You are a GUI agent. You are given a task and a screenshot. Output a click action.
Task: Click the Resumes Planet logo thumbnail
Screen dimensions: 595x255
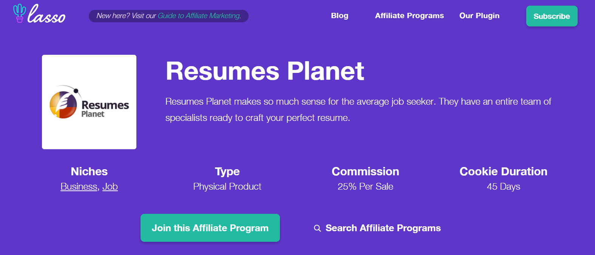(89, 102)
